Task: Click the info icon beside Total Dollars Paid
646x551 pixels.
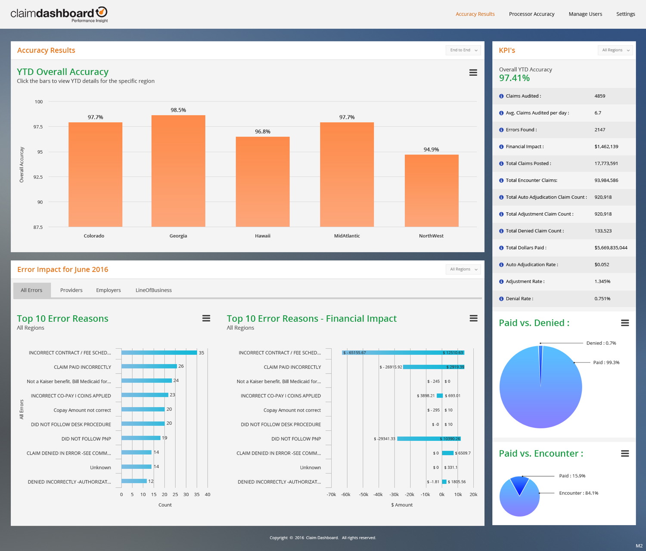Action: [501, 248]
